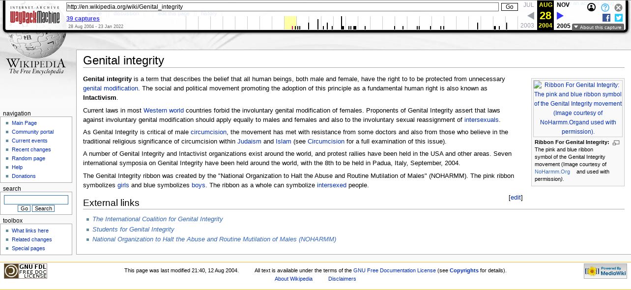Follow the capitalized Circumcision link in parentheses
This screenshot has height=290, width=631.
326,142
